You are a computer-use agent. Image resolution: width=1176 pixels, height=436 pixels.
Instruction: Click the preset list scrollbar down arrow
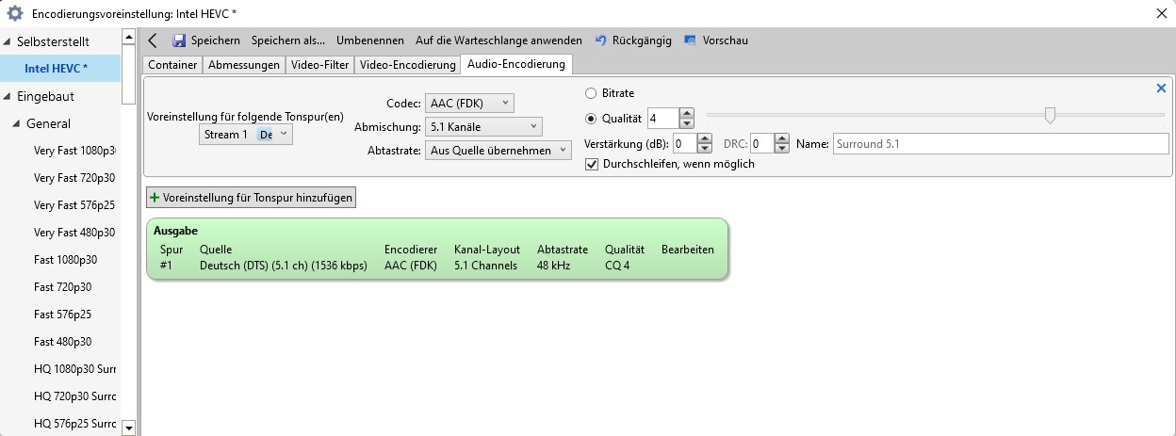pyautogui.click(x=129, y=428)
